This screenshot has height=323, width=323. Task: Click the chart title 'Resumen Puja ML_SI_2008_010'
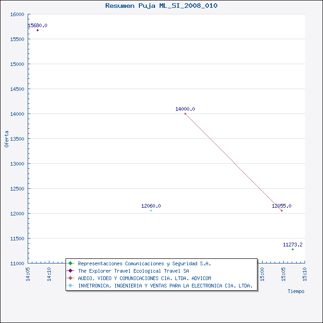click(x=161, y=6)
